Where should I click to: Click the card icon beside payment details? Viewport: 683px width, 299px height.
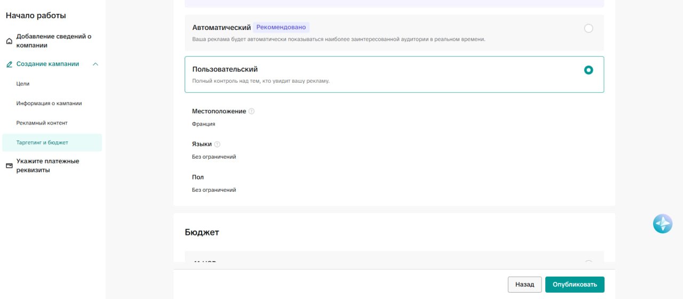click(x=9, y=166)
